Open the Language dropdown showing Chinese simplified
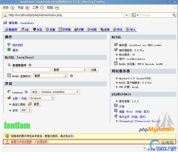This screenshot has width=178, height=152. point(55,92)
